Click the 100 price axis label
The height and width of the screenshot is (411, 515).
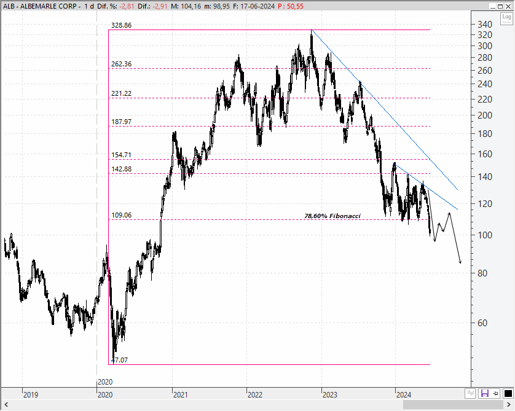pyautogui.click(x=485, y=235)
